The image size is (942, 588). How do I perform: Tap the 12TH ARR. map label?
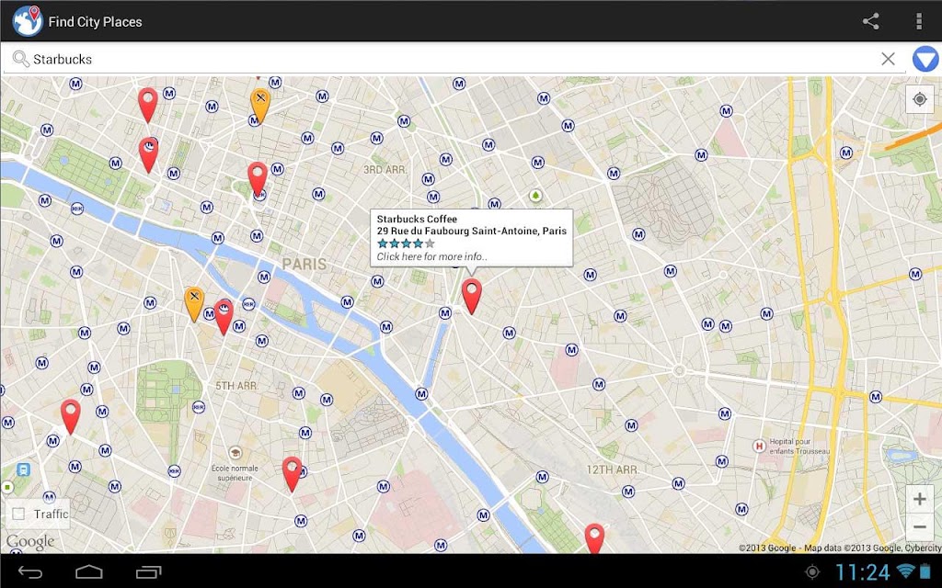coord(612,469)
